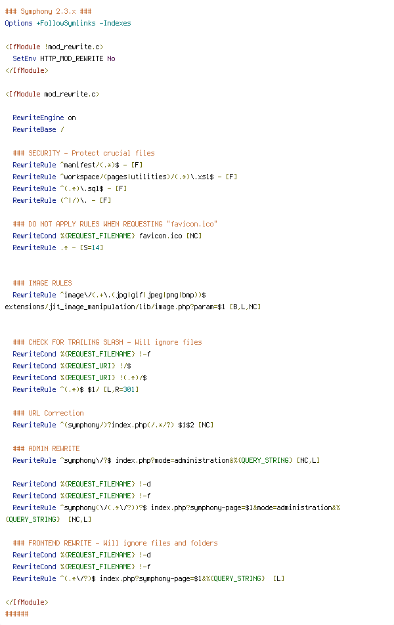394x625 pixels.
Task: Click the RewriteCond %{REQUEST_URI} !/$ line
Action: [72, 366]
